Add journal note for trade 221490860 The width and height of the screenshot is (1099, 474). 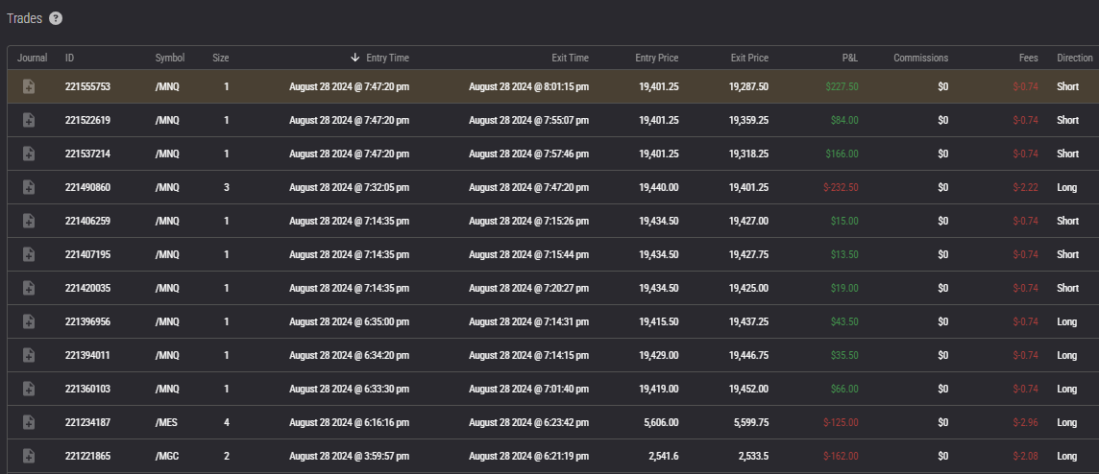pos(29,187)
